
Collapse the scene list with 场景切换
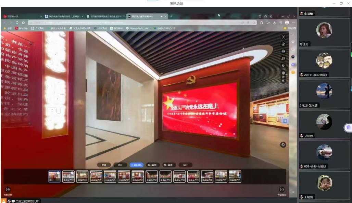[8, 190]
